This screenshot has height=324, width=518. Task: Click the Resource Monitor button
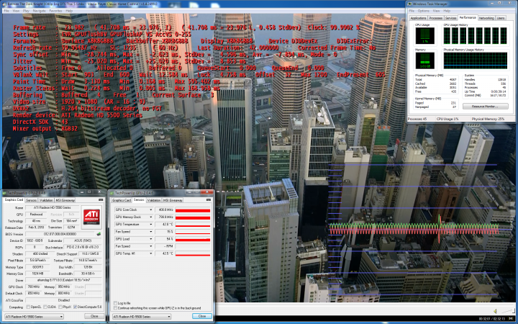click(x=486, y=107)
